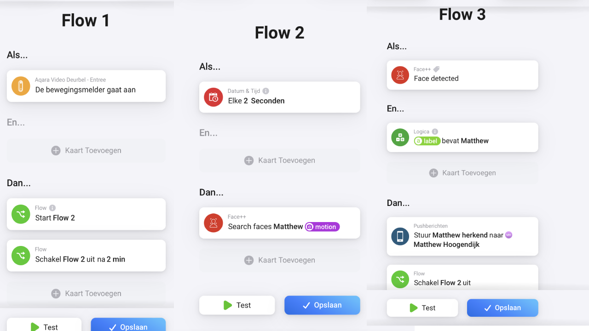Screen dimensions: 589x331
Task: Click the info icon next to Logica
Action: pyautogui.click(x=435, y=131)
